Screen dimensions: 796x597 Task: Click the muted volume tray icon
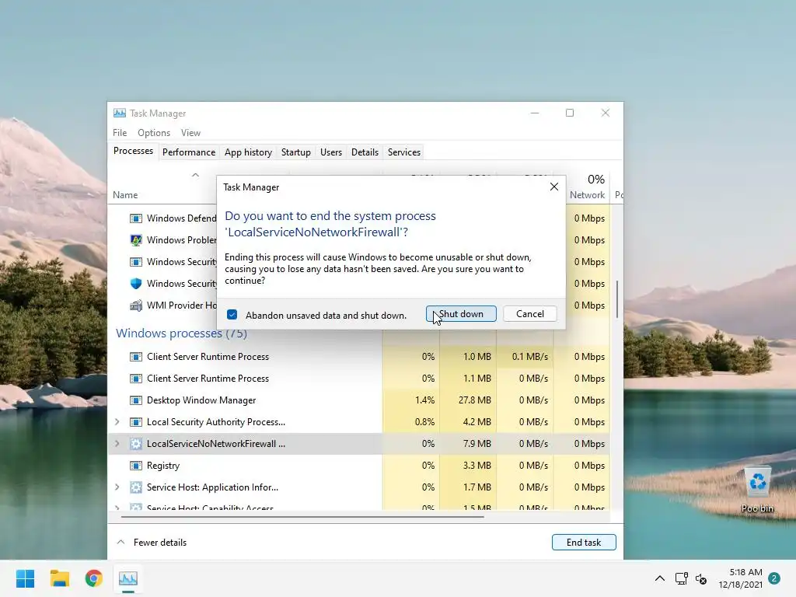tap(701, 578)
